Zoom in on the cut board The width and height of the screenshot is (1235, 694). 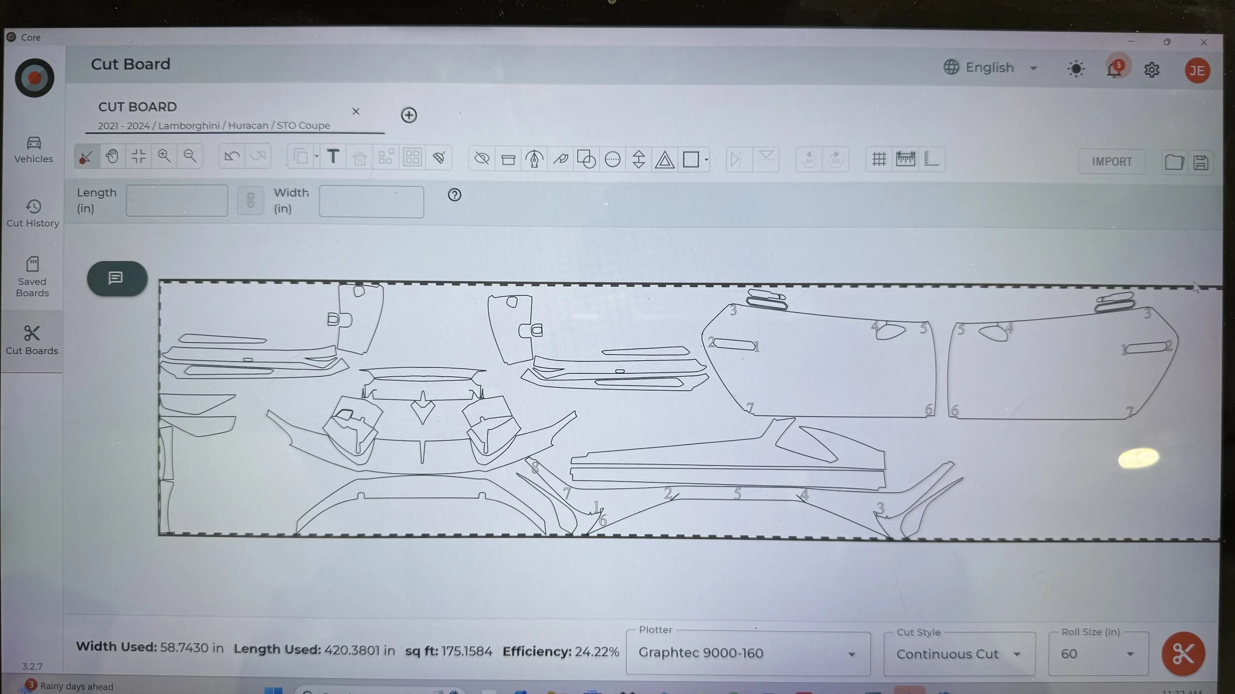165,156
